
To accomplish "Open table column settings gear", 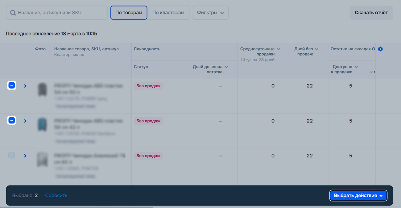I will (x=380, y=49).
